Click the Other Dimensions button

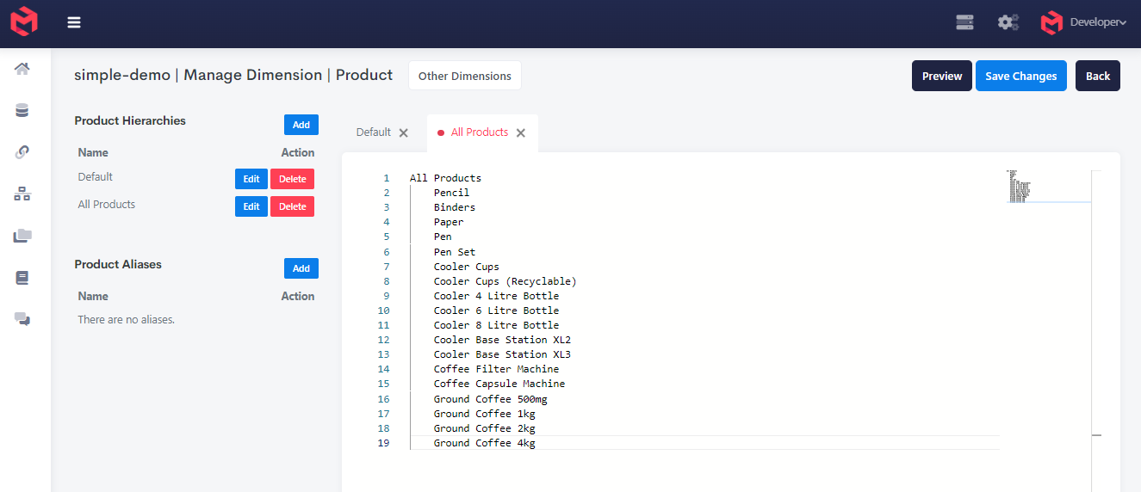[465, 76]
